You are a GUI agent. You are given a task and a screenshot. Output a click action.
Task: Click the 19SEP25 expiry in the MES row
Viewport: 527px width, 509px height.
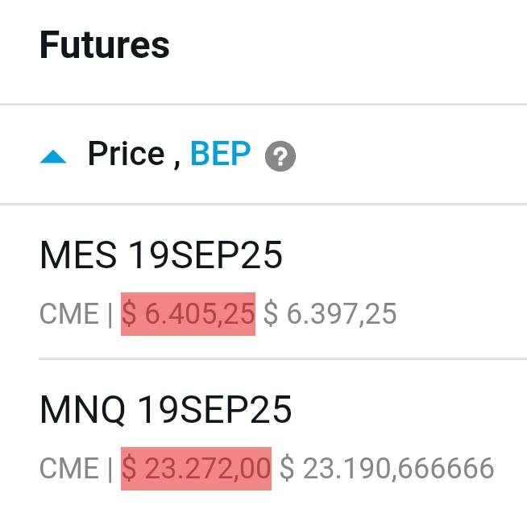pos(205,257)
